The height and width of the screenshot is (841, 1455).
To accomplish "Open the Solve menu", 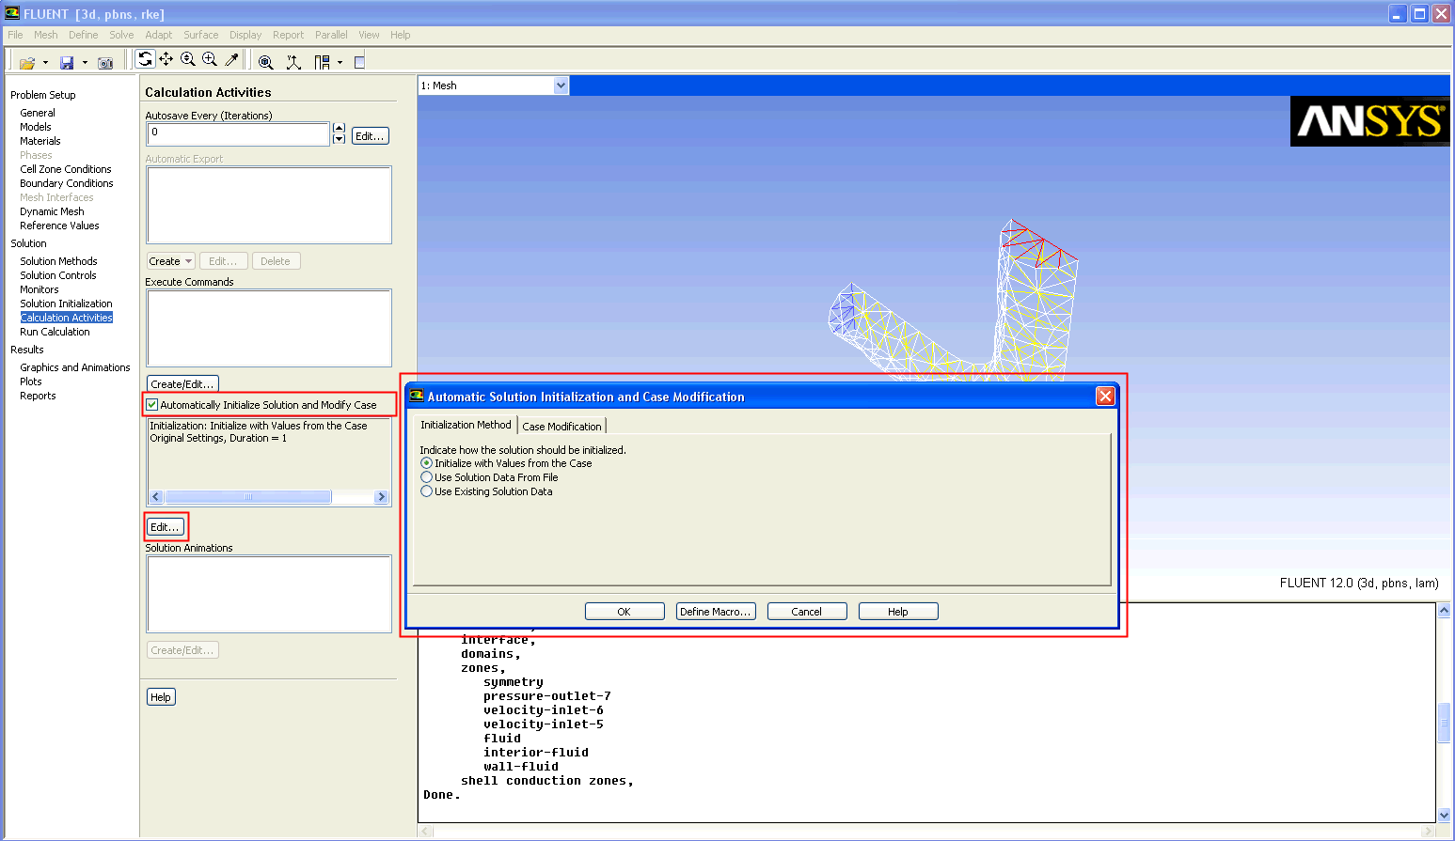I will click(121, 35).
